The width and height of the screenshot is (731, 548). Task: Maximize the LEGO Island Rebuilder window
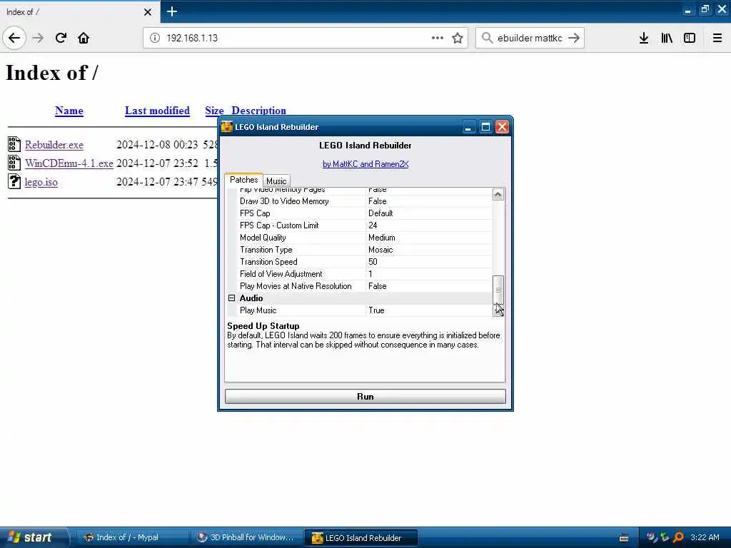coord(485,127)
